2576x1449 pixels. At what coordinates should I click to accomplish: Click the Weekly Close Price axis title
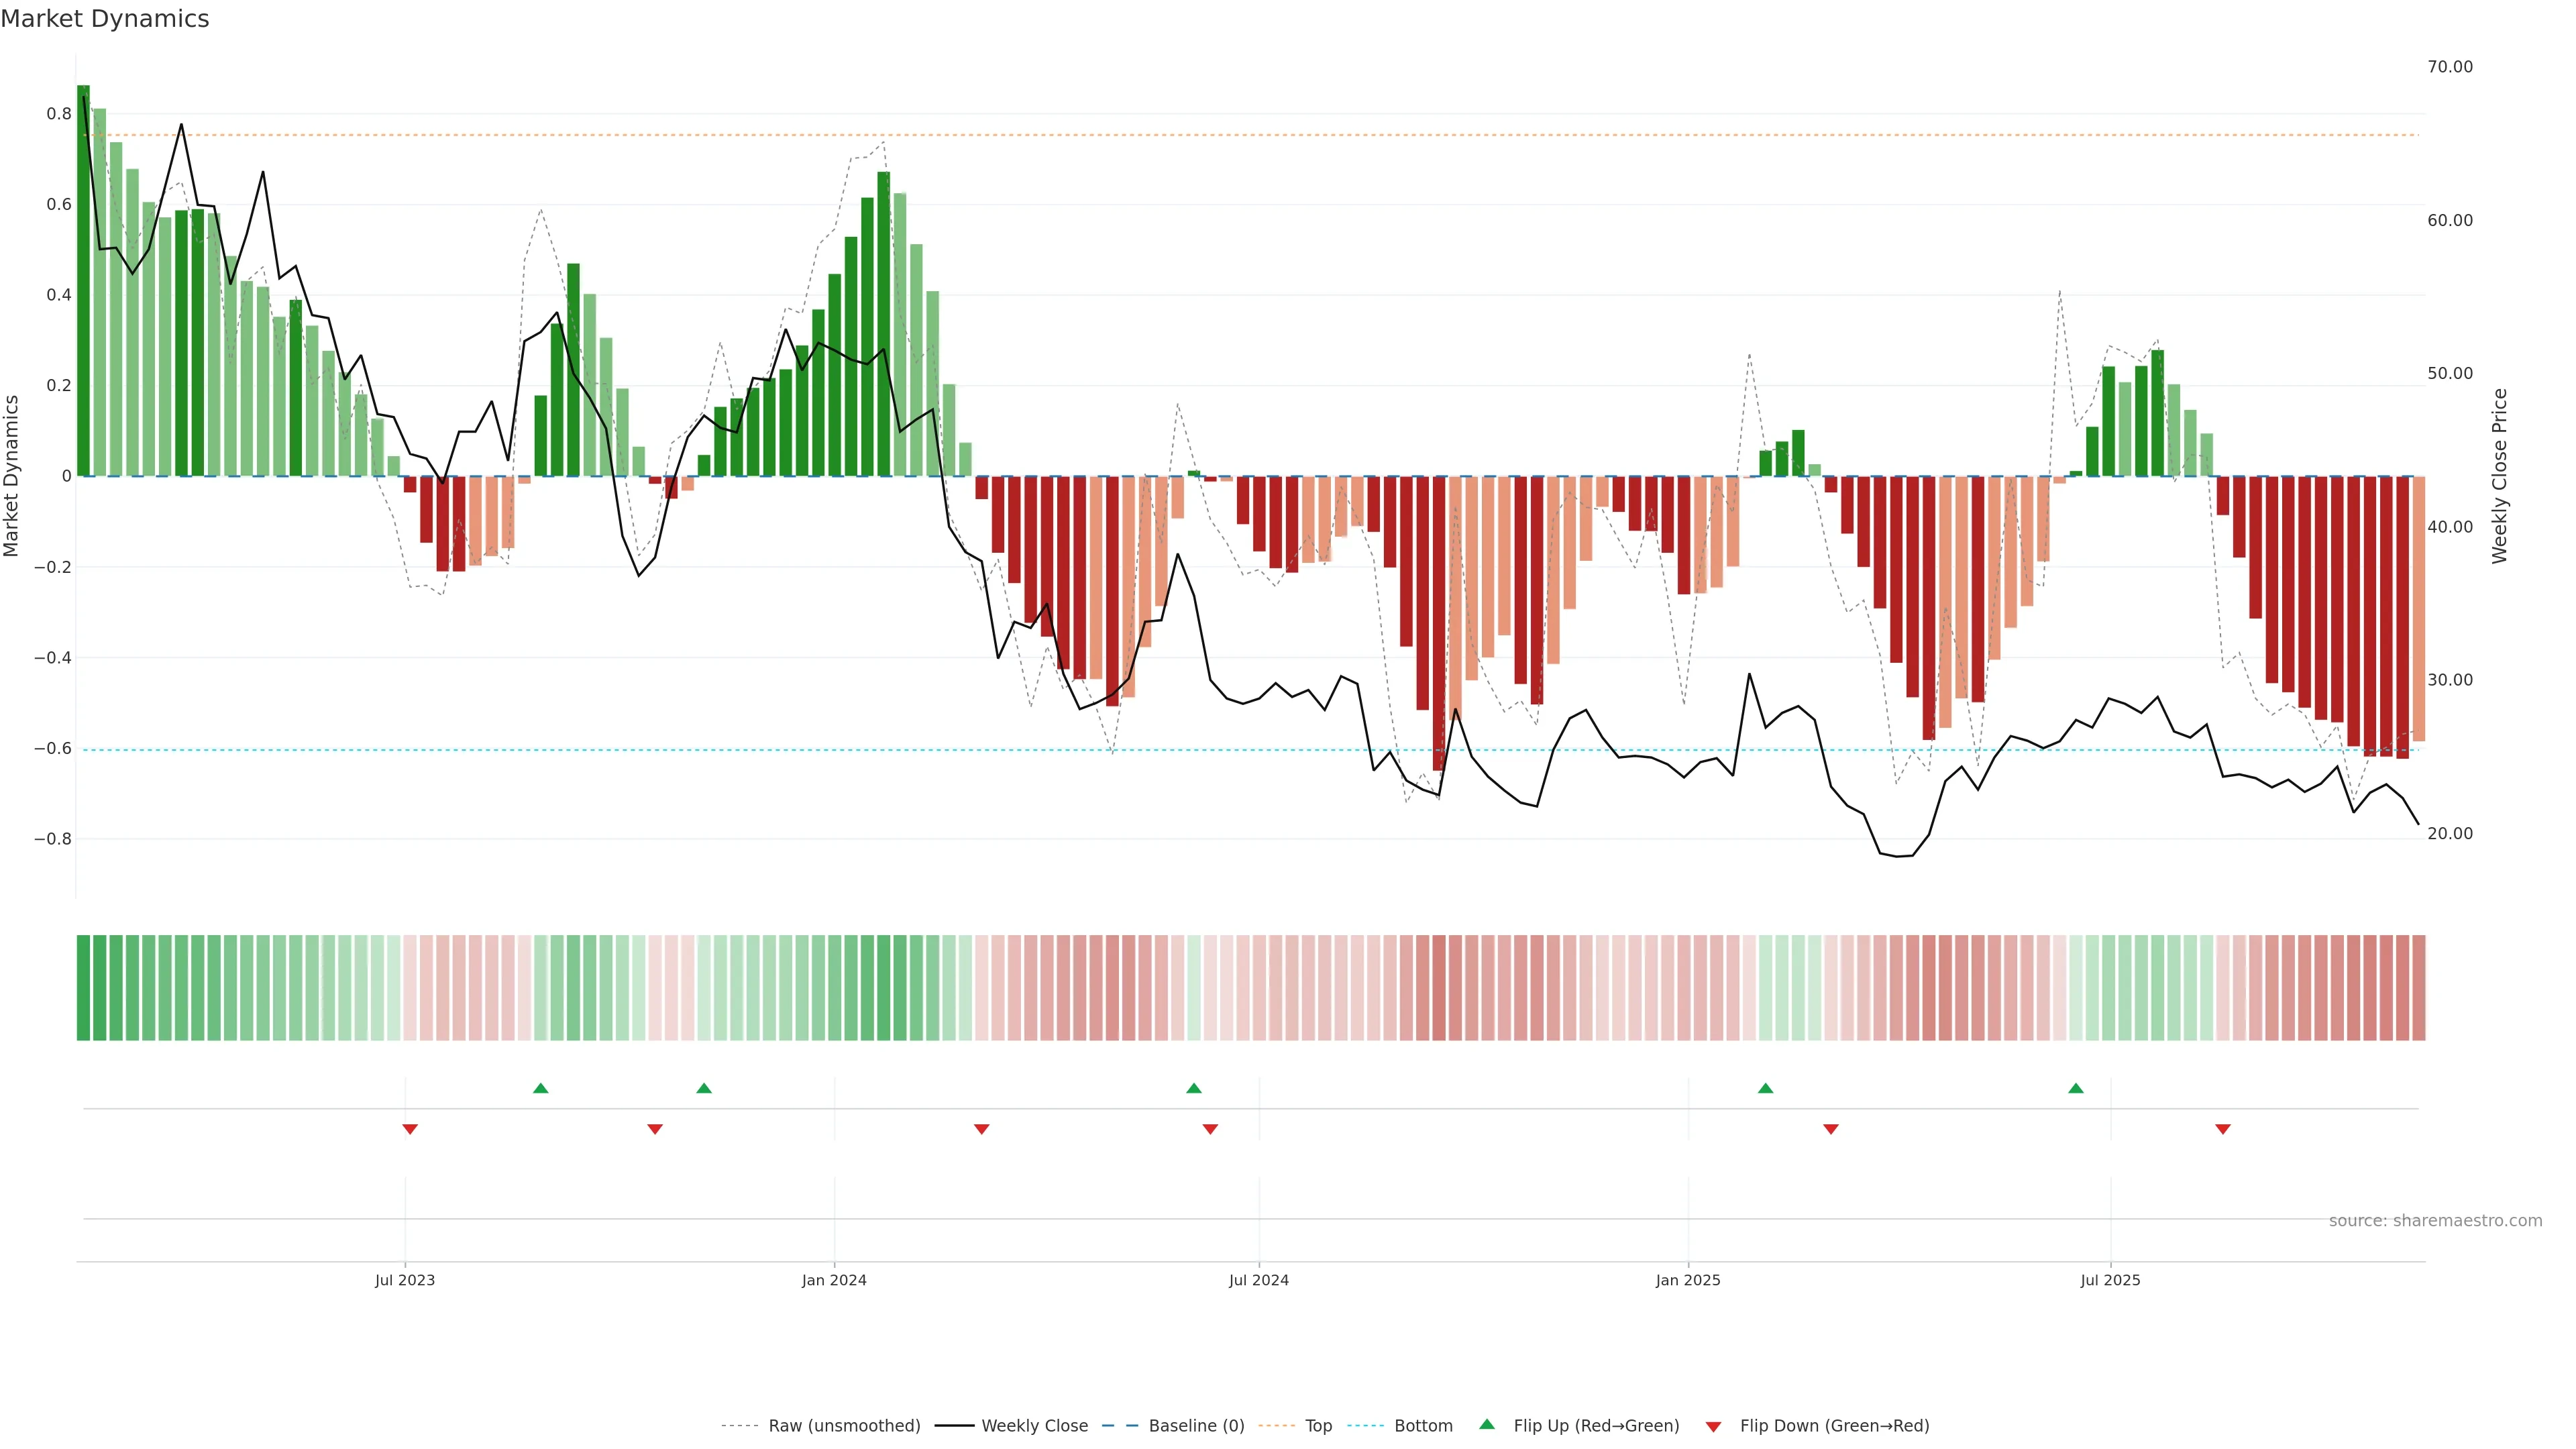pos(2499,476)
